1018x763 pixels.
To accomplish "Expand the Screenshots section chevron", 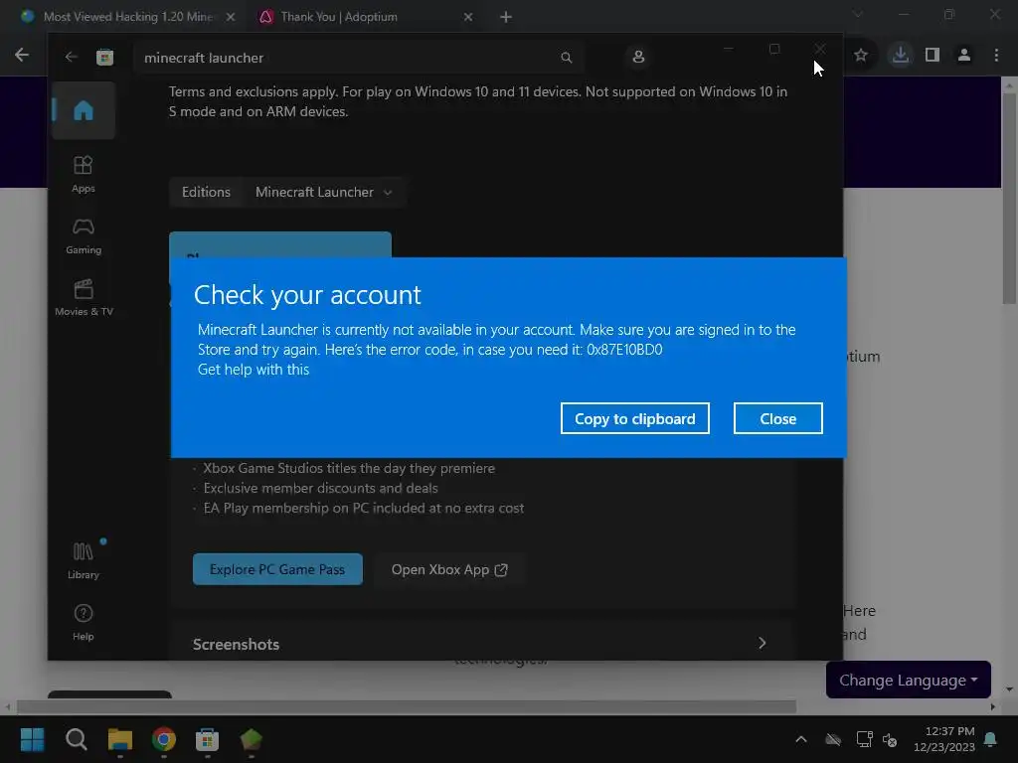I will click(763, 643).
